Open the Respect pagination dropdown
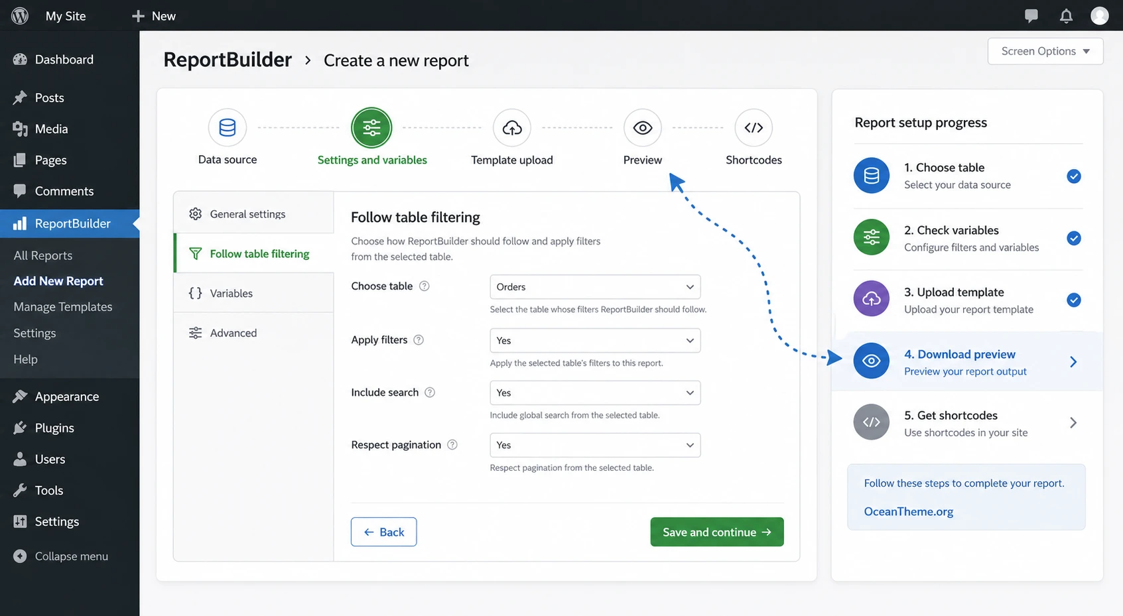1123x616 pixels. click(x=595, y=445)
